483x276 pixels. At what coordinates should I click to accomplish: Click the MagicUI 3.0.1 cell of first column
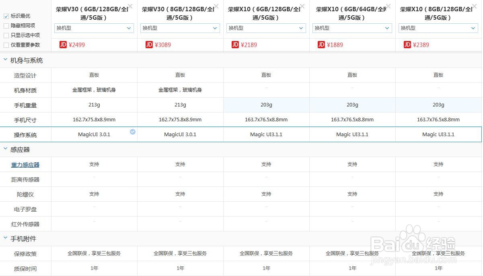tap(94, 135)
